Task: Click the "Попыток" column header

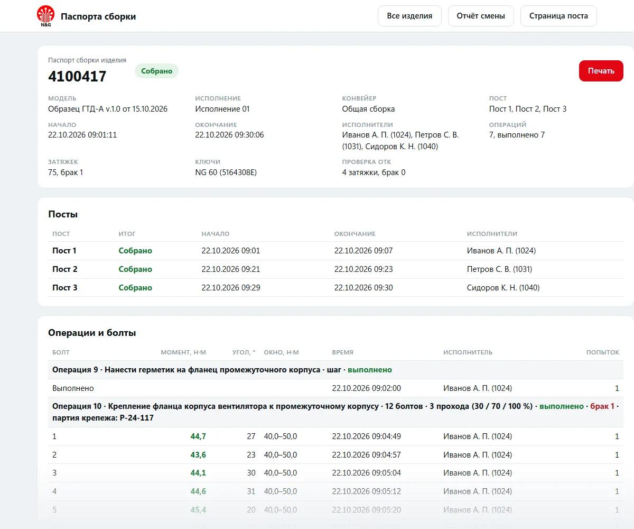Action: tap(603, 352)
